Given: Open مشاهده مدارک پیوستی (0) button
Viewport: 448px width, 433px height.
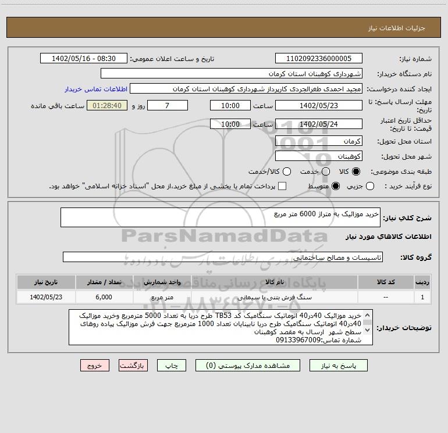Looking at the screenshot, I should pyautogui.click(x=248, y=366).
